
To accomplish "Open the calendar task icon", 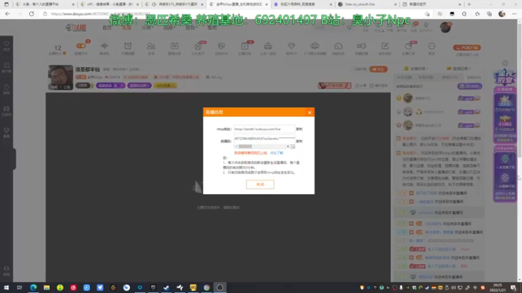I will pos(174,48).
